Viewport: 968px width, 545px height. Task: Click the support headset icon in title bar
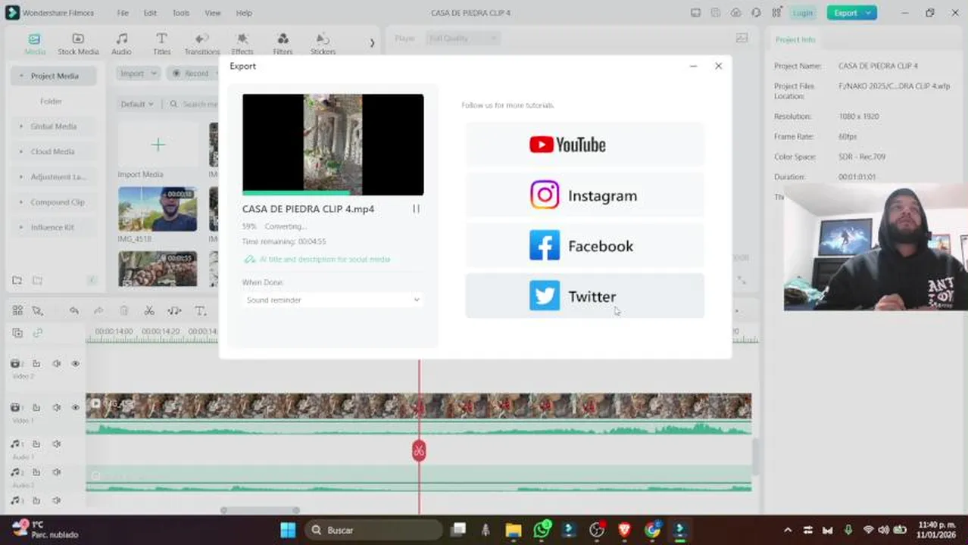pos(756,13)
